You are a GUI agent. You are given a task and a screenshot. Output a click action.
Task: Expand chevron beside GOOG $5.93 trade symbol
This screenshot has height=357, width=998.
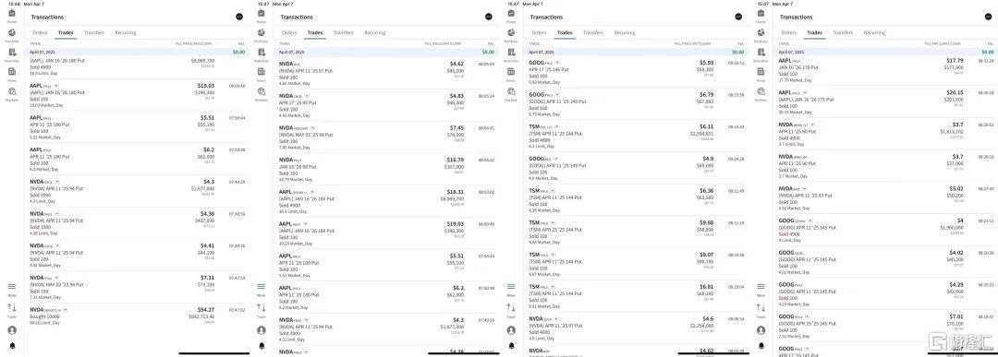pyautogui.click(x=557, y=63)
